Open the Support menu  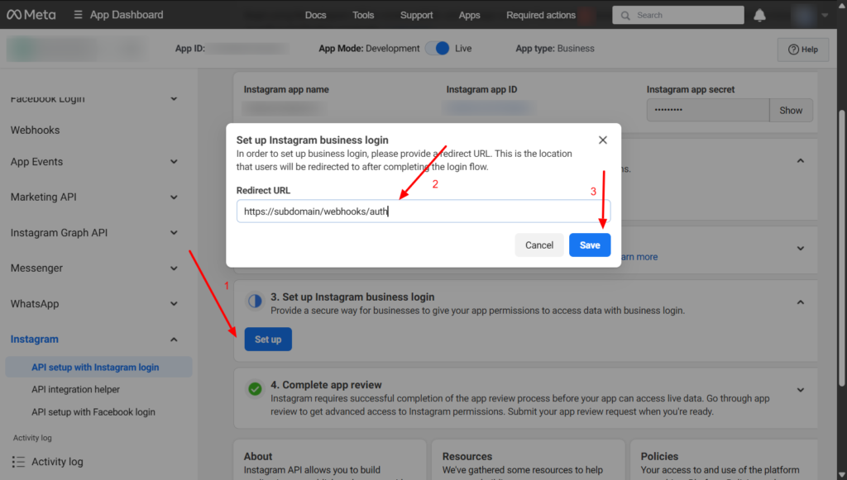417,15
